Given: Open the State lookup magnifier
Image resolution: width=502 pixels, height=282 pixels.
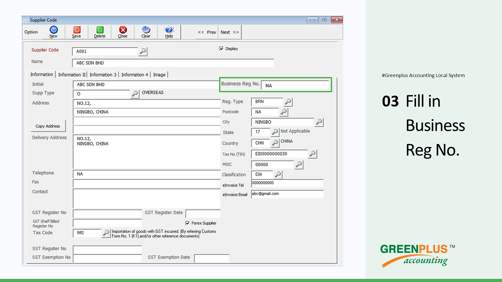Looking at the screenshot, I should (x=275, y=132).
